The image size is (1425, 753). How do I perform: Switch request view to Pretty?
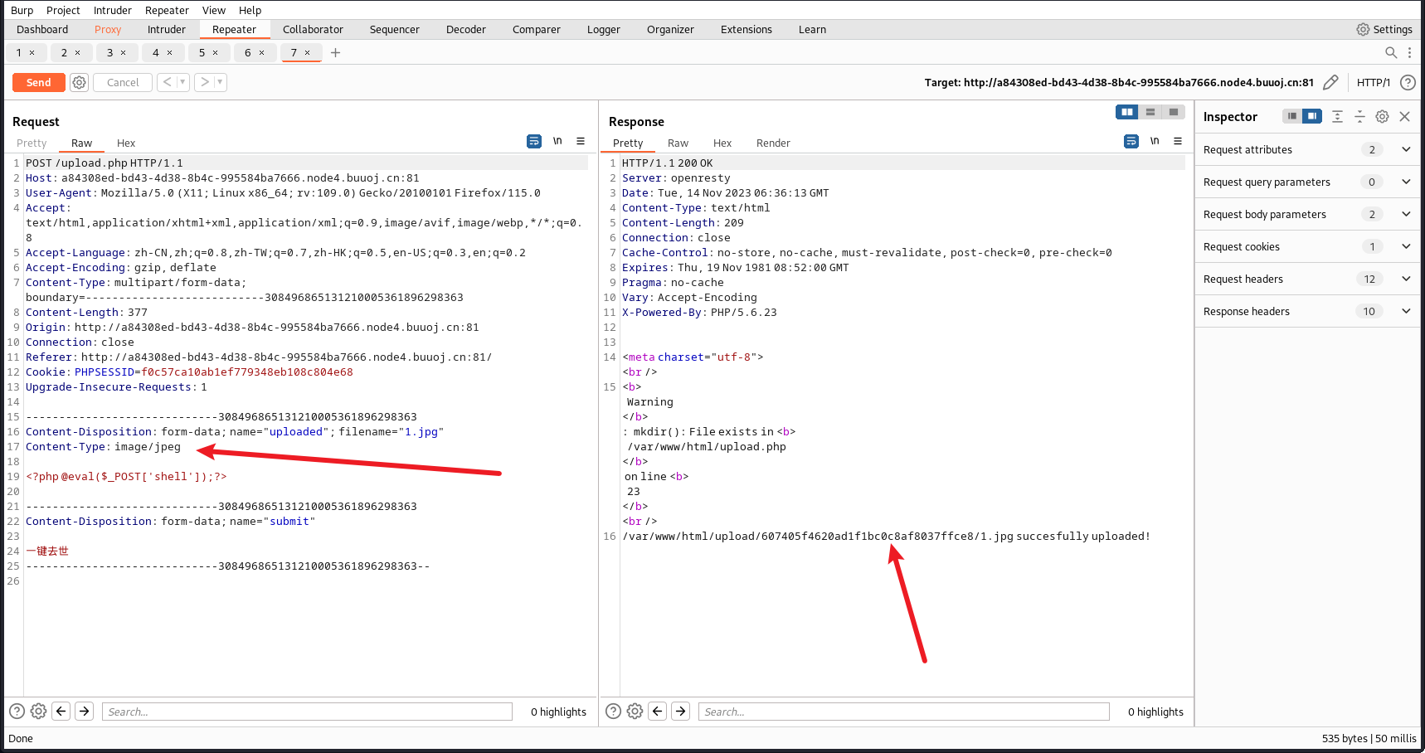tap(32, 143)
